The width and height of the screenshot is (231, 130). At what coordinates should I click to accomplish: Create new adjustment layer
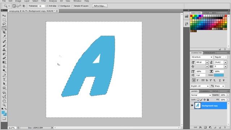(x=210, y=127)
